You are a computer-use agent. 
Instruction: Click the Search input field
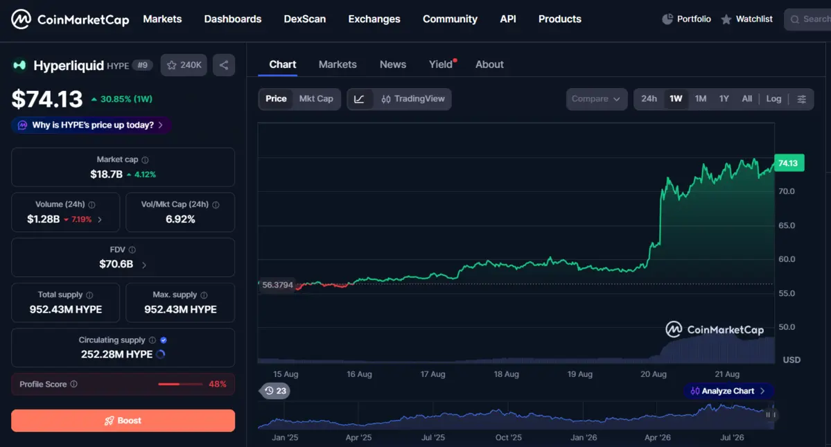807,19
